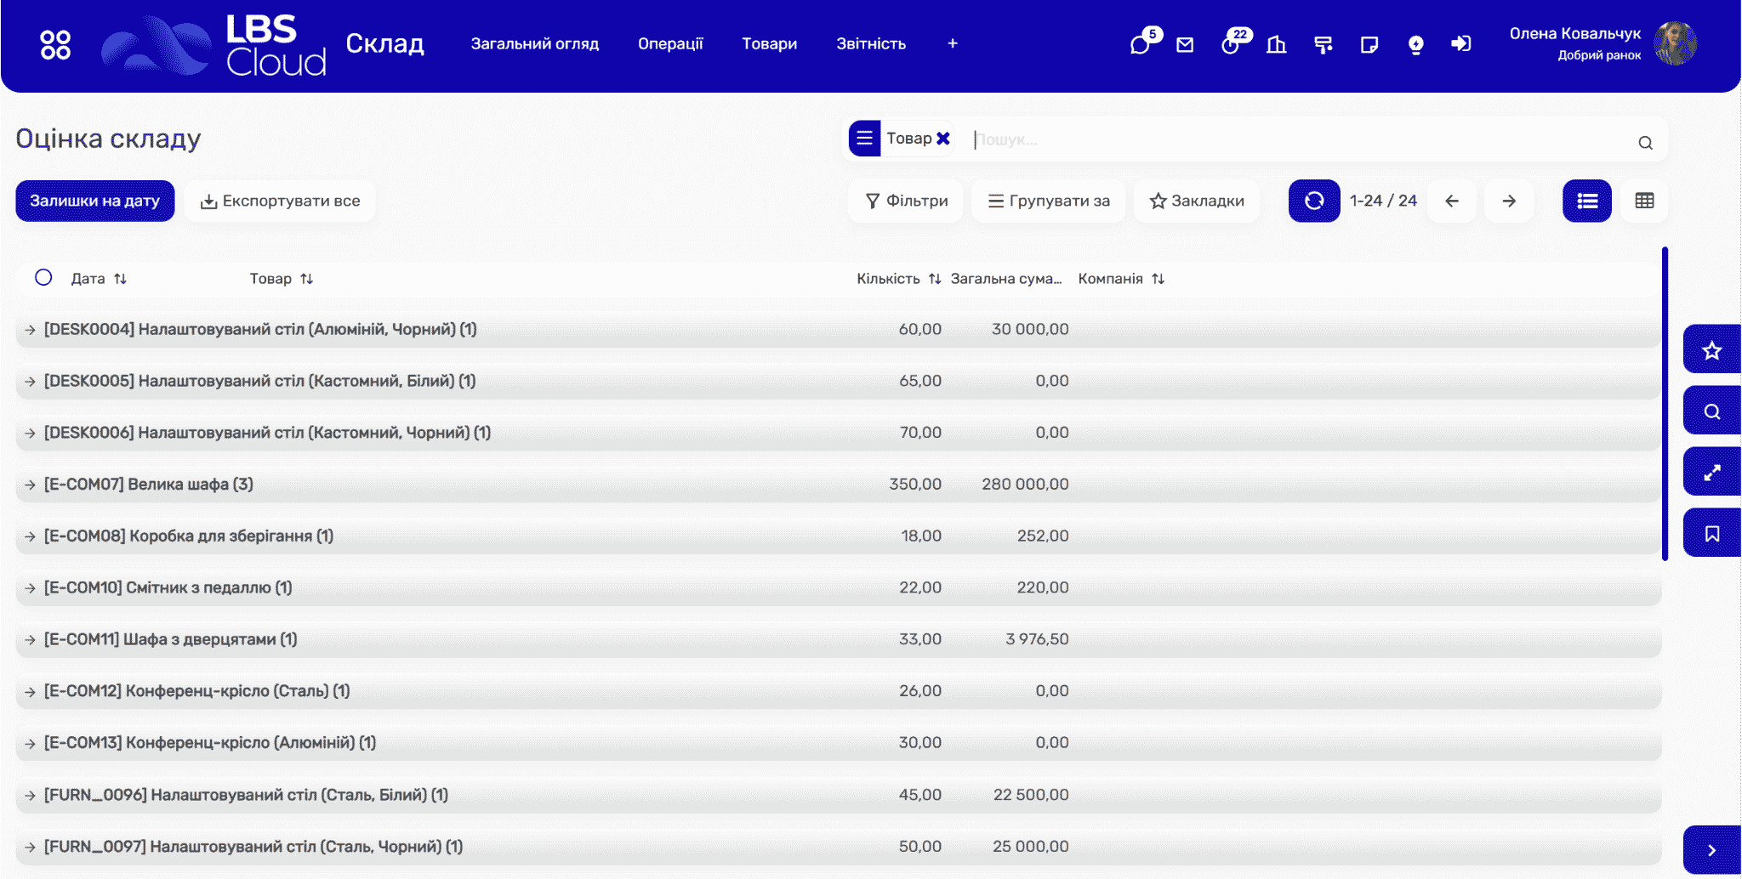
Task: Toggle the select-all circle in table header
Action: 43,277
